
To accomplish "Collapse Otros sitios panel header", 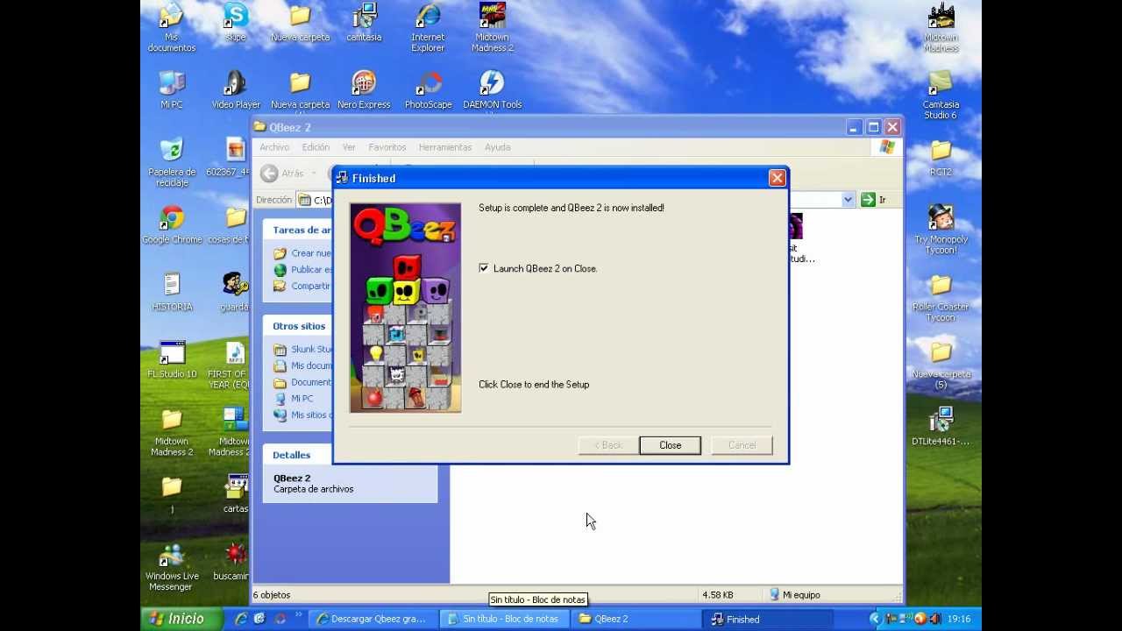I will pyautogui.click(x=298, y=326).
